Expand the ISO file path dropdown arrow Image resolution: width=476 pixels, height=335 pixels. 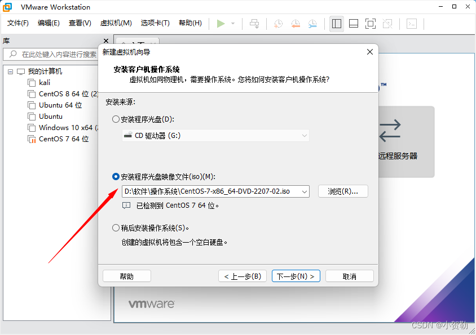click(x=304, y=191)
